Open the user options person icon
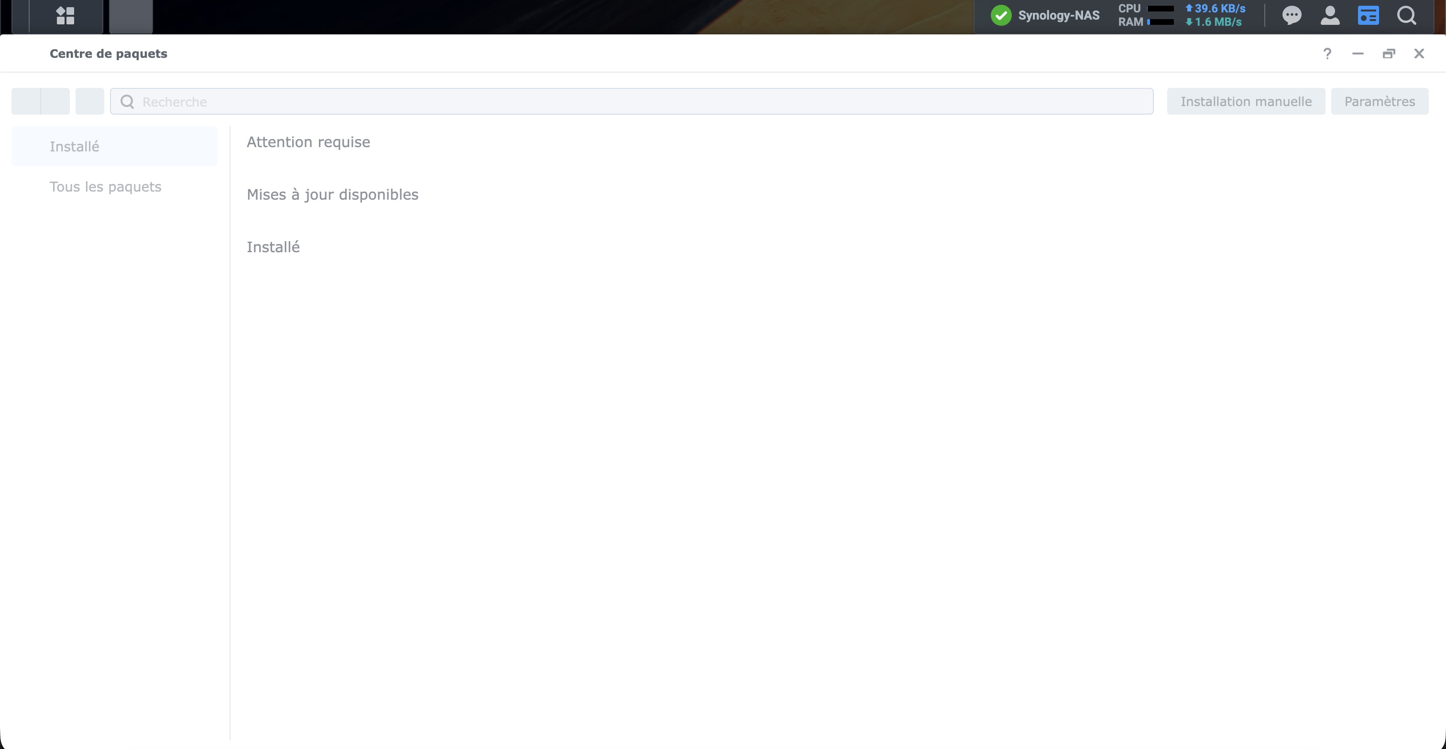 [x=1330, y=15]
